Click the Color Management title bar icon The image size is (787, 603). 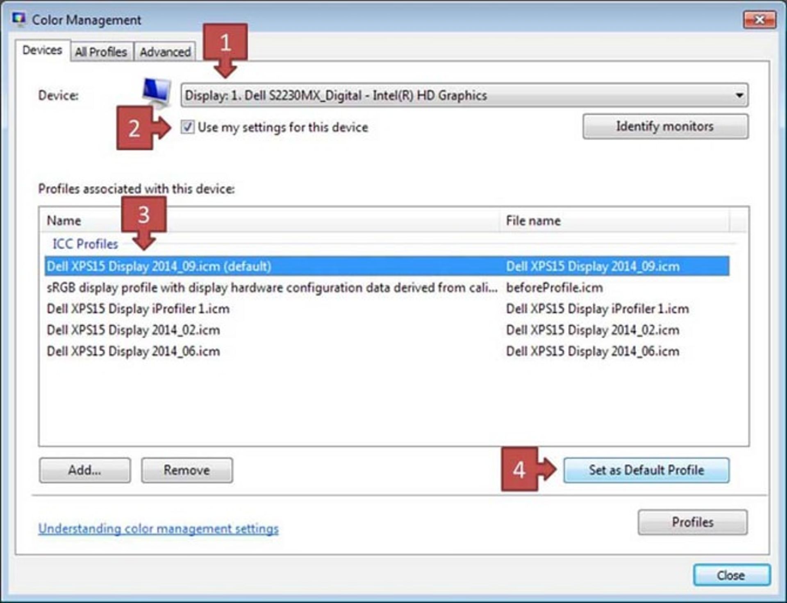click(19, 19)
